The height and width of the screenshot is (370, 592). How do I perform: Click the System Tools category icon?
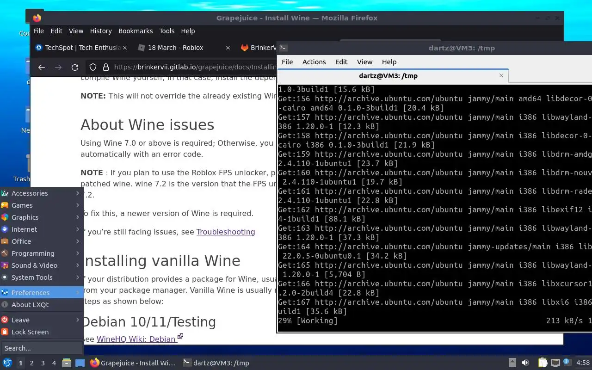coord(5,277)
